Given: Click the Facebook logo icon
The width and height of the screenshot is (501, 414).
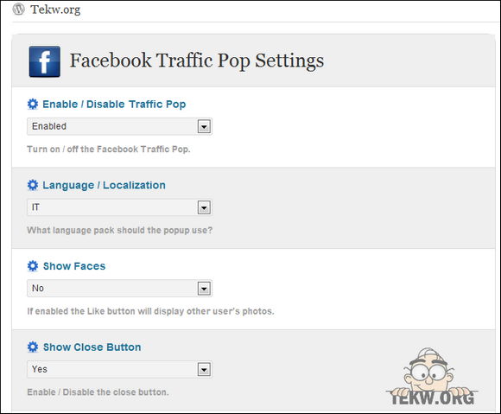Looking at the screenshot, I should (x=44, y=61).
